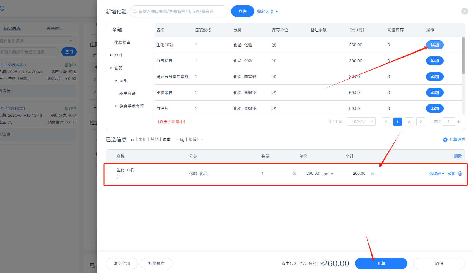This screenshot has width=474, height=273.
Task: Collapse the 套餐 tree node
Action: [x=111, y=68]
